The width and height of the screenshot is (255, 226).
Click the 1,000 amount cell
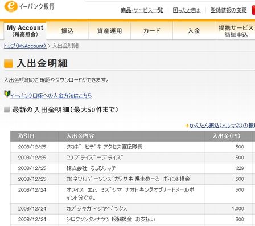click(238, 208)
